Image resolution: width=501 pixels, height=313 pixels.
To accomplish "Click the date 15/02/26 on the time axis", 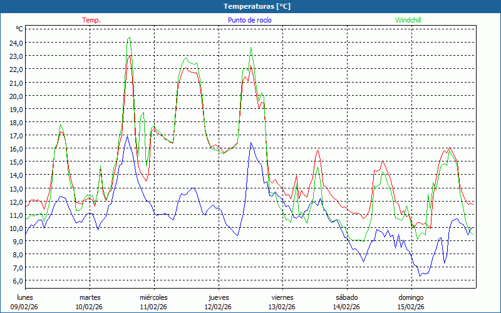I will [x=411, y=307].
